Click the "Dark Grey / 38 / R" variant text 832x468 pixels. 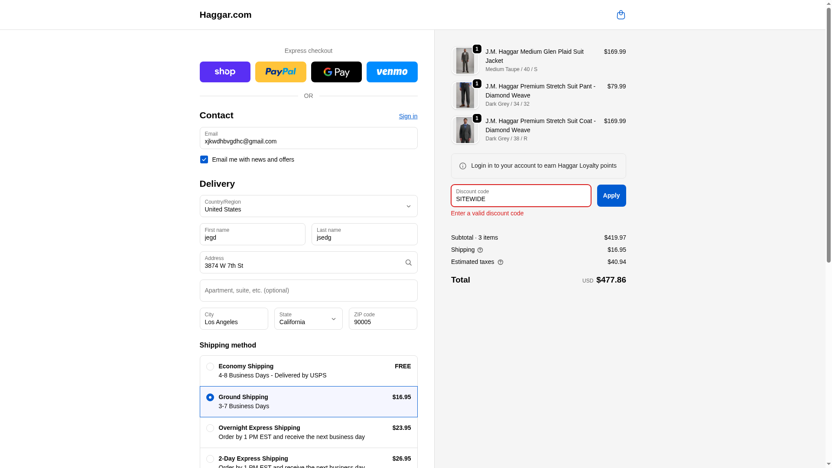click(506, 139)
